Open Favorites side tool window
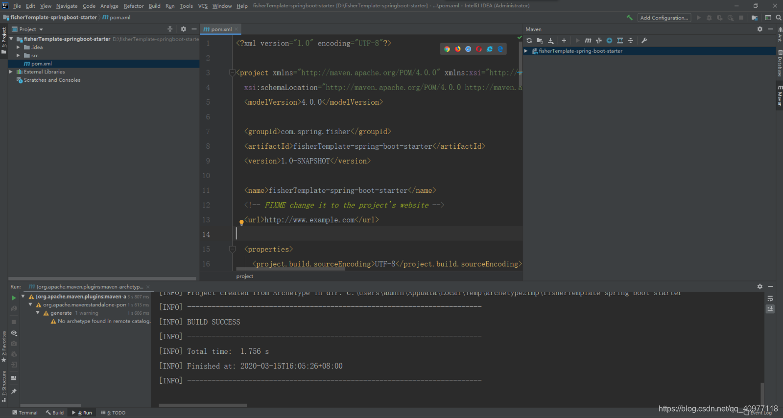The image size is (783, 418). pyautogui.click(x=4, y=347)
